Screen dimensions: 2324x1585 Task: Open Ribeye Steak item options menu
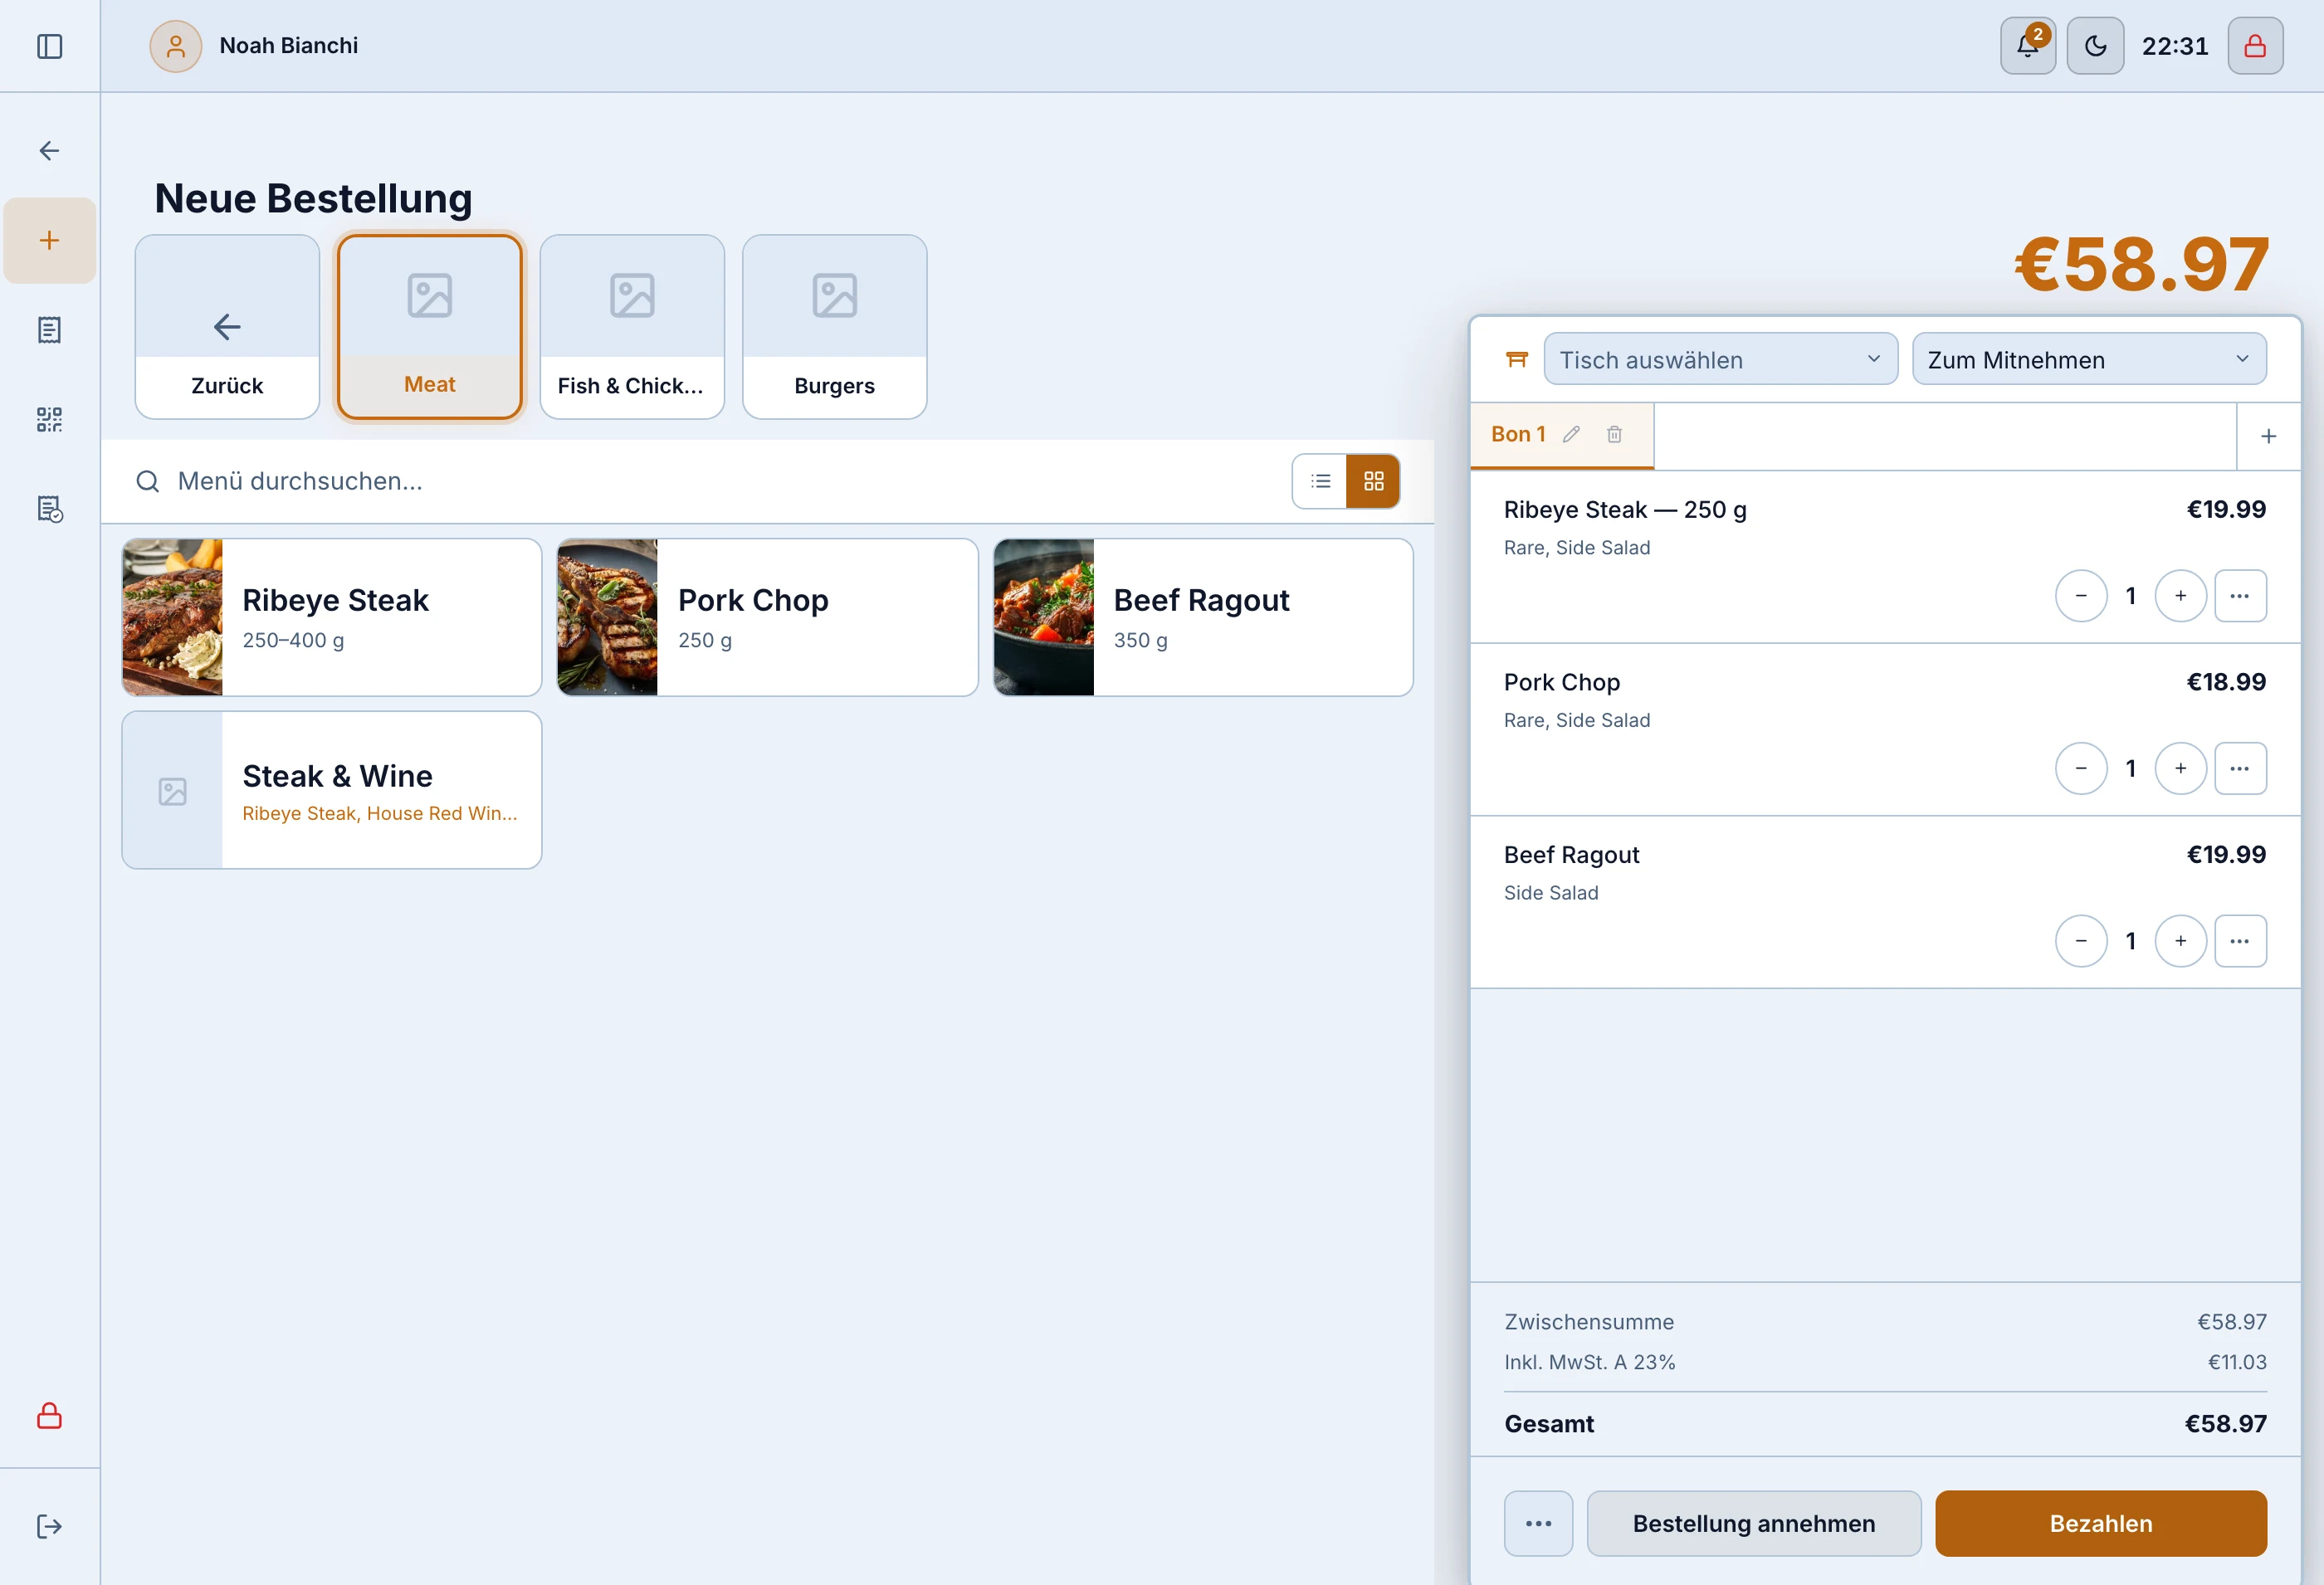pos(2239,596)
